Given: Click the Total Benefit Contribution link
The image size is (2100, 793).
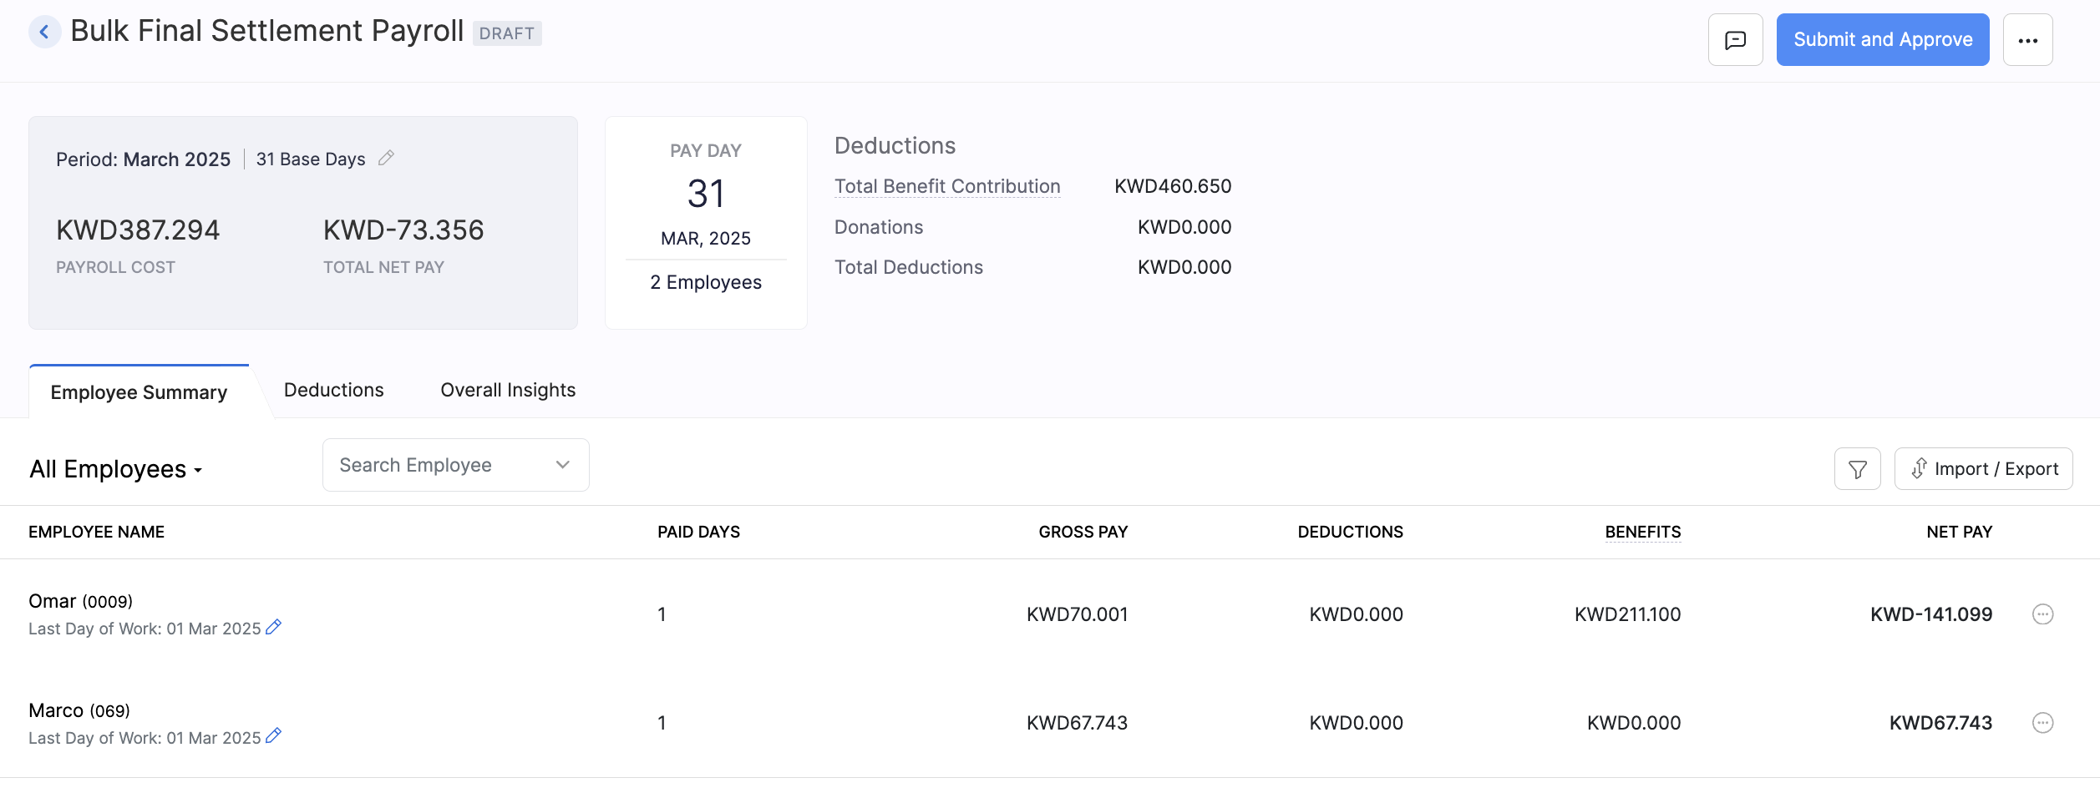Looking at the screenshot, I should coord(946,186).
